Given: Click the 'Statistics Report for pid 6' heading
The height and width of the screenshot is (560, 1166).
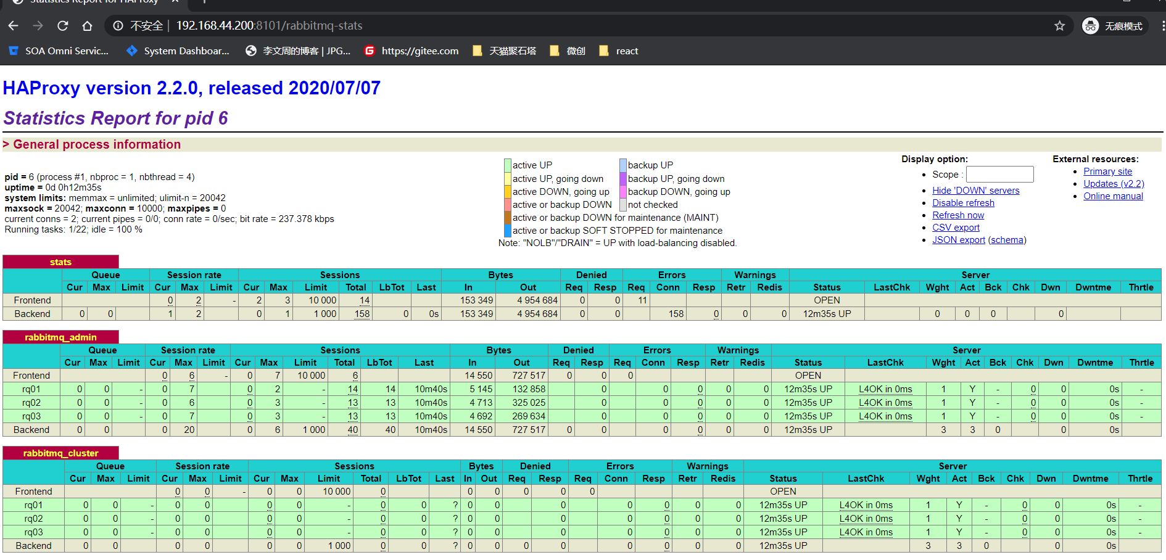Looking at the screenshot, I should tap(116, 118).
